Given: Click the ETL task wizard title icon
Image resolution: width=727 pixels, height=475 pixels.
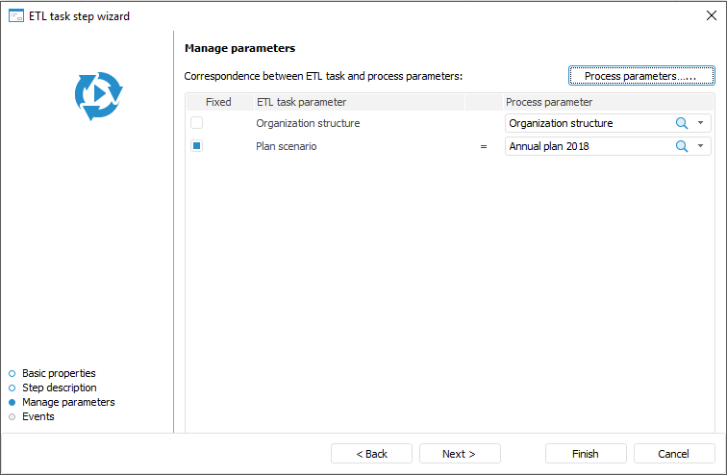Looking at the screenshot, I should pyautogui.click(x=15, y=15).
